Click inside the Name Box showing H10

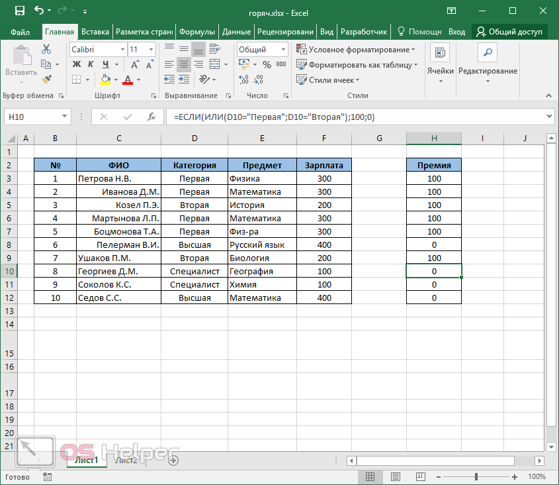pos(32,117)
